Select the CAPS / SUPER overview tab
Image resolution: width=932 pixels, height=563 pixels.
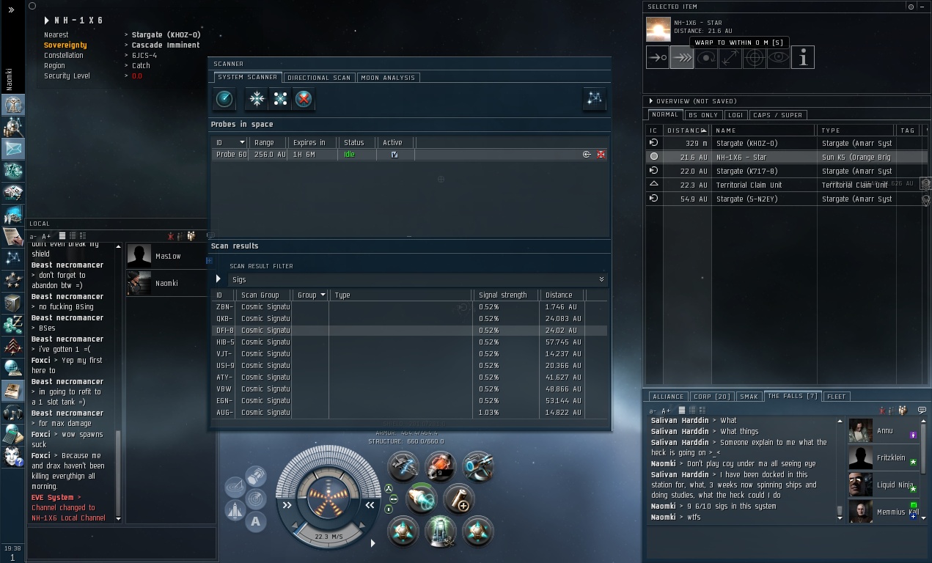[778, 115]
